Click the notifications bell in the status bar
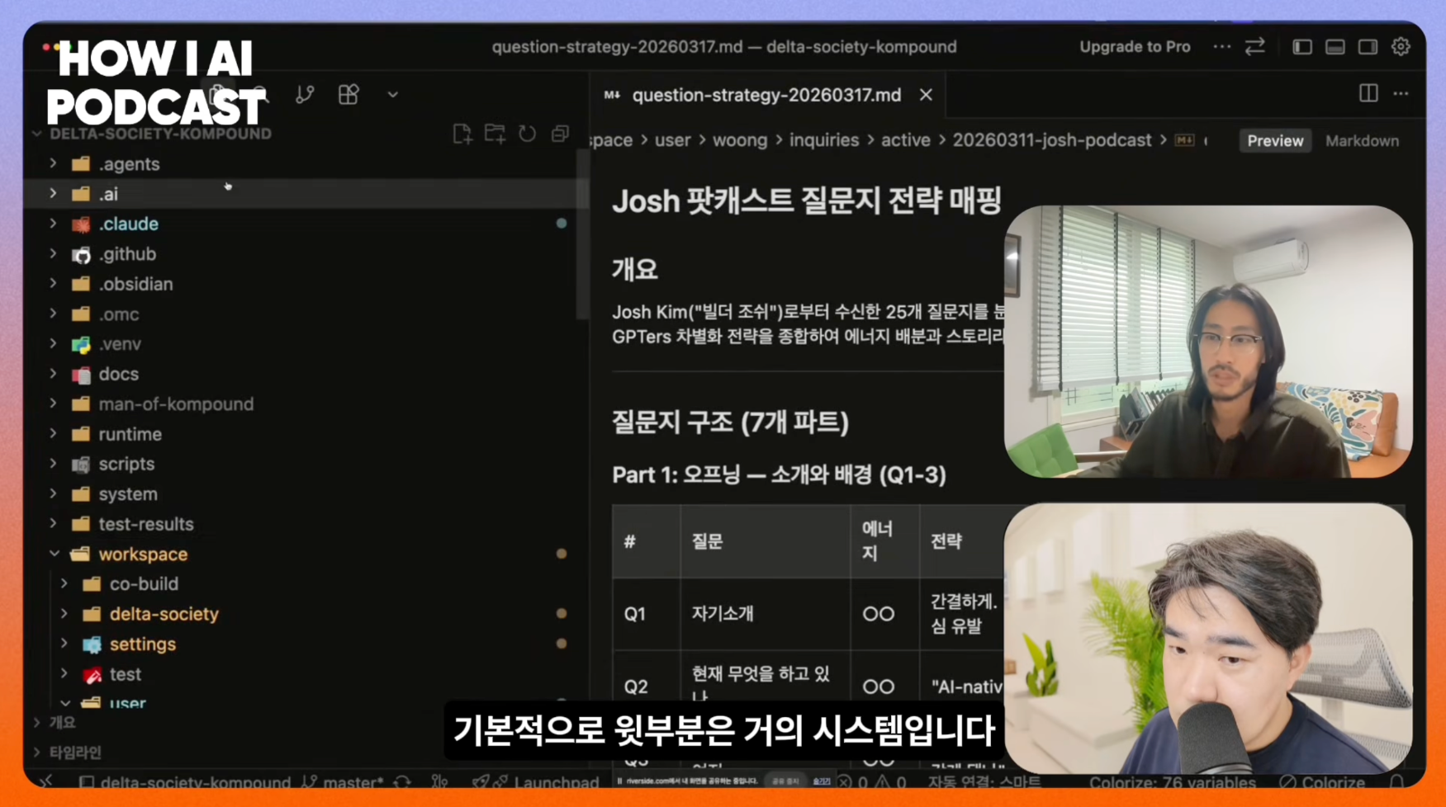Viewport: 1446px width, 807px height. (1397, 782)
